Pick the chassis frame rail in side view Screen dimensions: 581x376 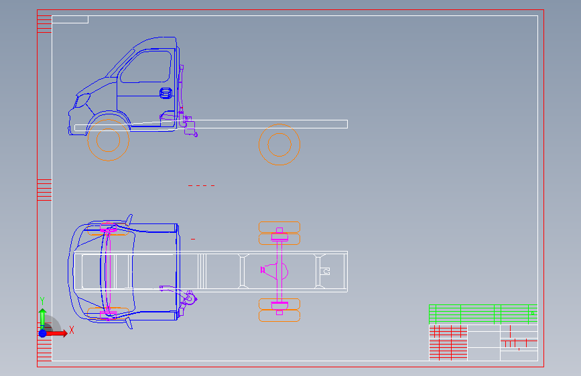[x=211, y=124]
